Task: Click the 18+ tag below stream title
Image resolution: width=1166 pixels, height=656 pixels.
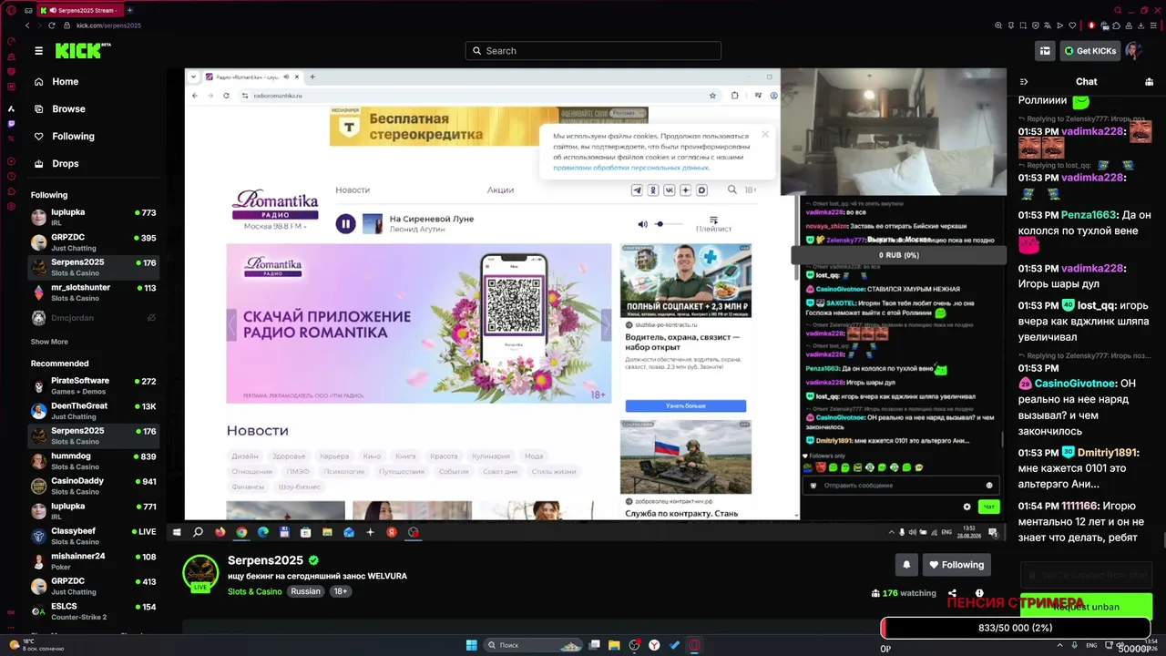Action: [x=340, y=591]
